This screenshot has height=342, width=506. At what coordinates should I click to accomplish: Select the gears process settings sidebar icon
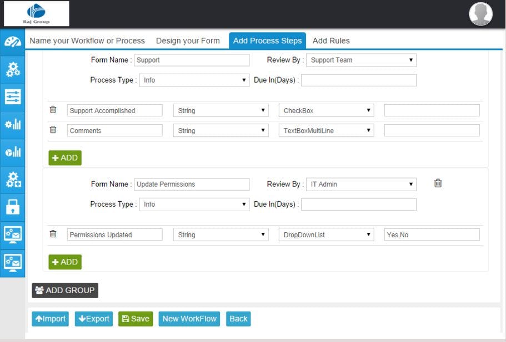point(12,69)
